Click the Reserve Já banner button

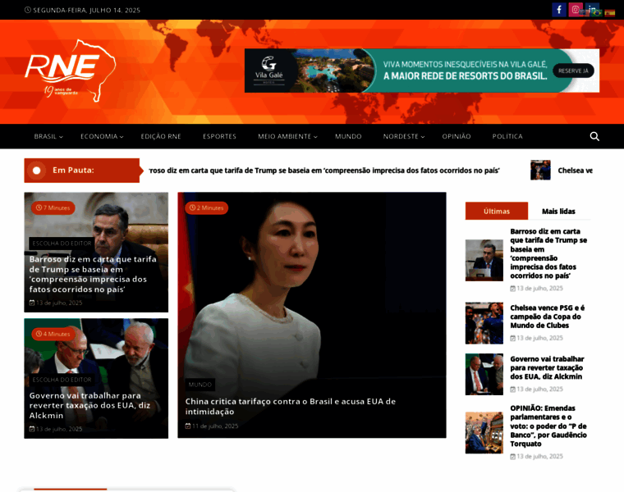573,71
